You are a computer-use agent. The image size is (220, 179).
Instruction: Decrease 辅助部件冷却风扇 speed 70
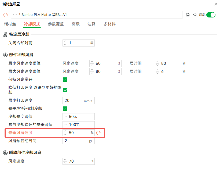pos(65,163)
